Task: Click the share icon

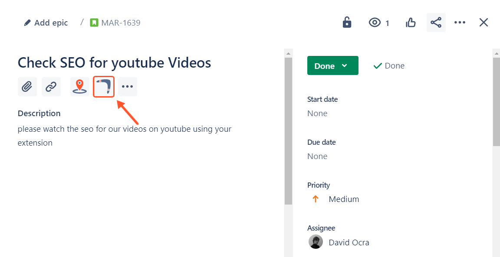Action: (x=436, y=23)
